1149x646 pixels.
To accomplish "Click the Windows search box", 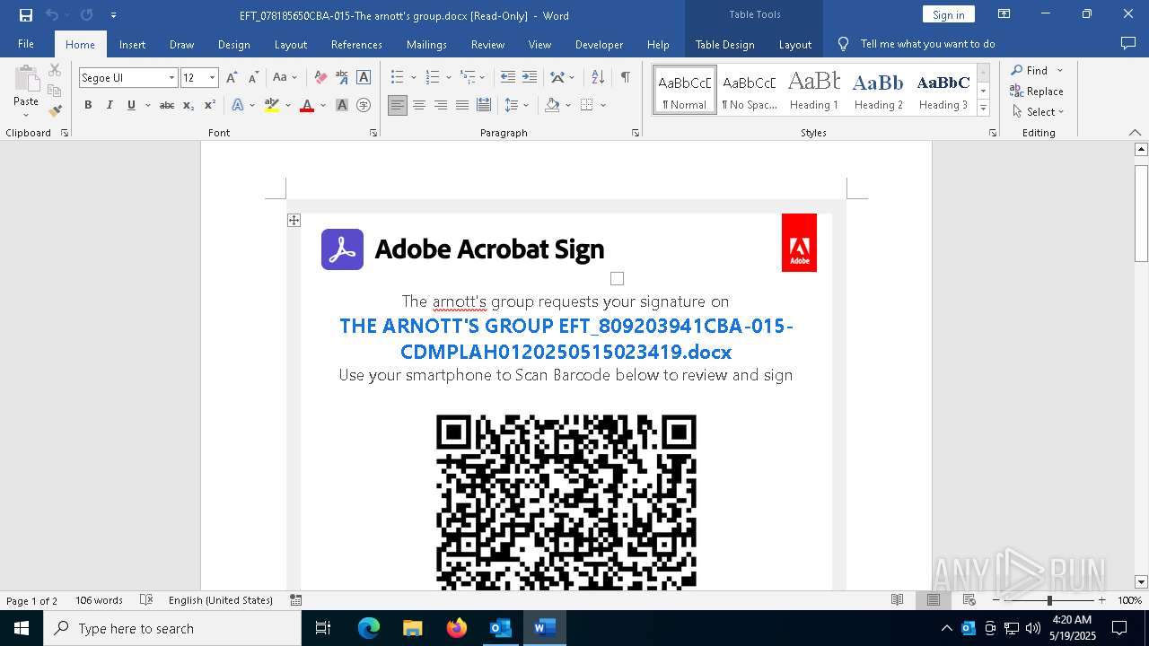I will [x=172, y=628].
